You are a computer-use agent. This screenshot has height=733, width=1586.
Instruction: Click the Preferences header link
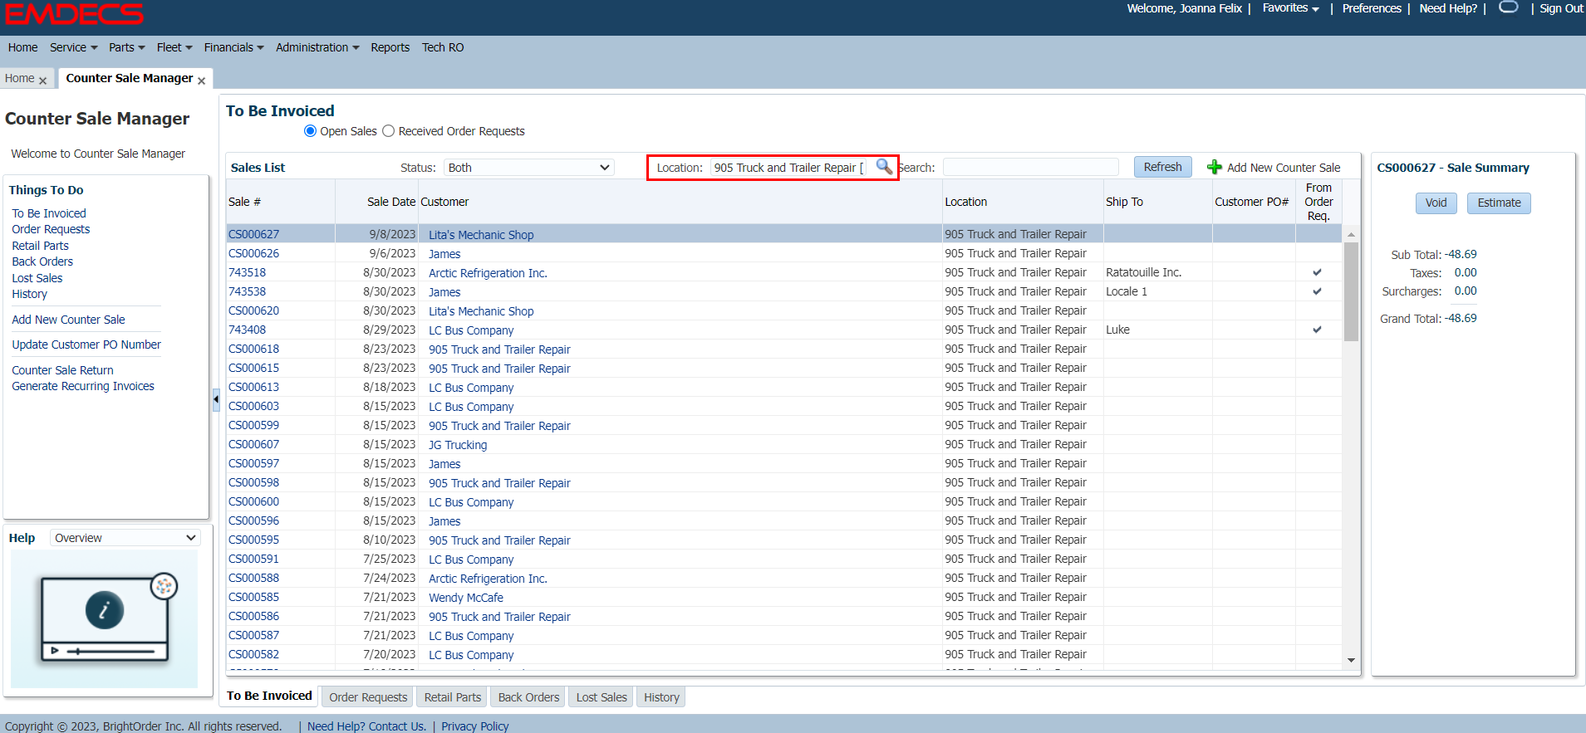click(x=1372, y=8)
